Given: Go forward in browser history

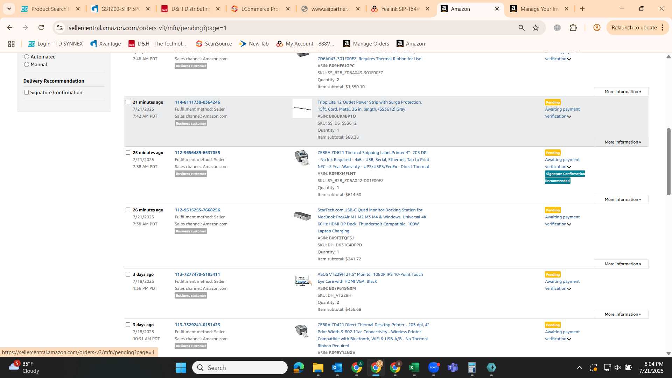Looking at the screenshot, I should (x=25, y=28).
